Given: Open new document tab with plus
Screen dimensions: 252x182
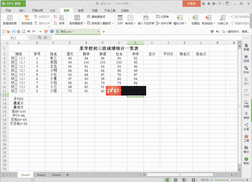Looking at the screenshot, I should point(104,32).
